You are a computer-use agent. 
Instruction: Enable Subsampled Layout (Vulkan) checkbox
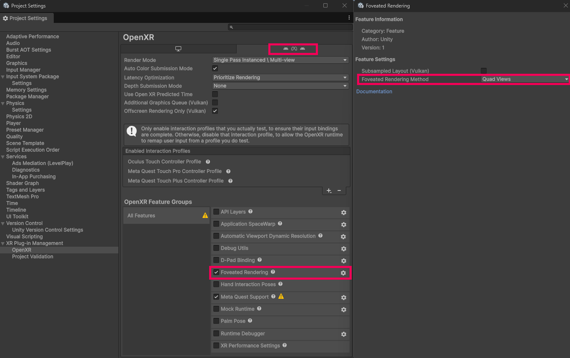point(483,71)
